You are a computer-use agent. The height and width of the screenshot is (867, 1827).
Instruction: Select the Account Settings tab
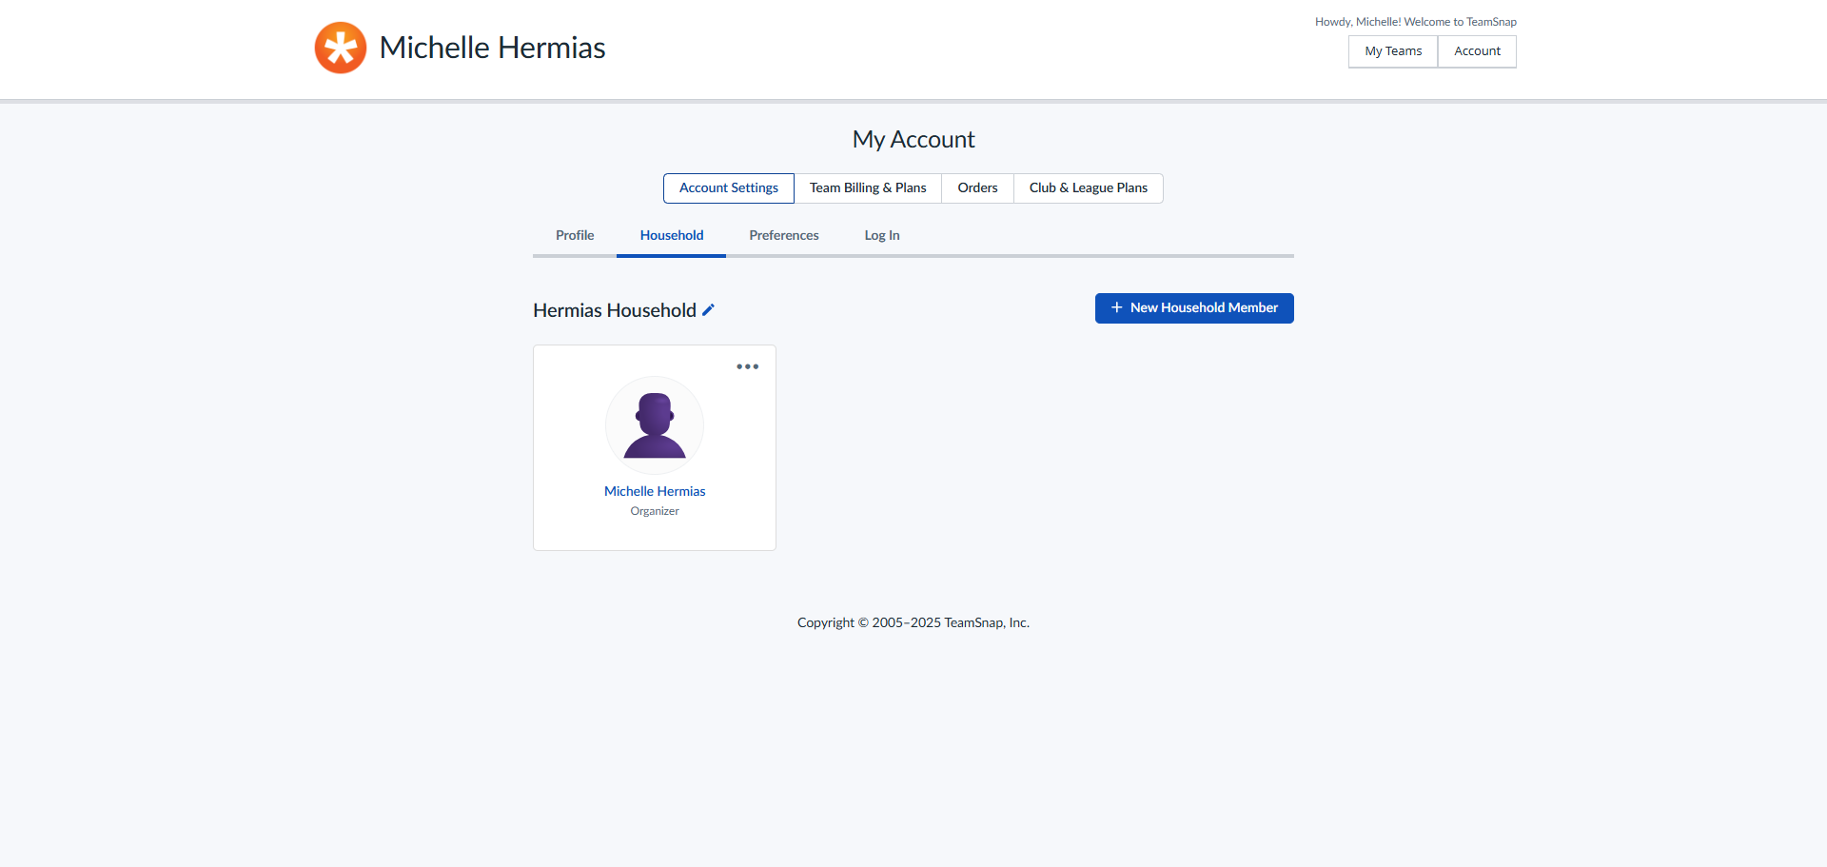(x=728, y=188)
